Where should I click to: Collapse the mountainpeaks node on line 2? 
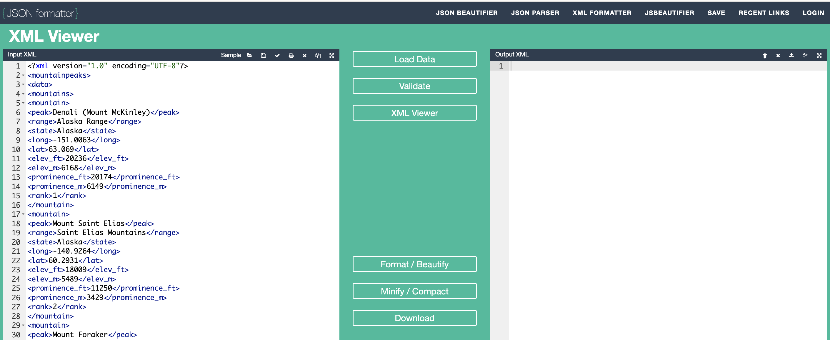(x=23, y=75)
